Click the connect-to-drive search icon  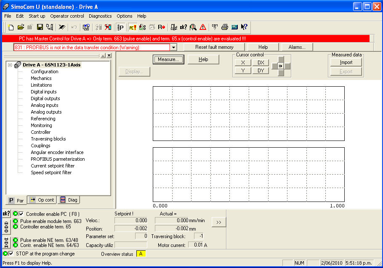(x=50, y=27)
